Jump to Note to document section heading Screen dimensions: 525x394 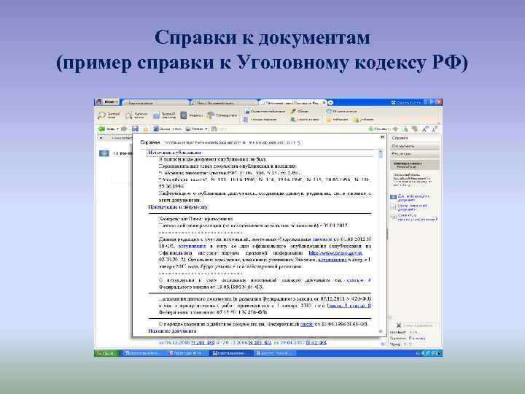click(x=177, y=207)
